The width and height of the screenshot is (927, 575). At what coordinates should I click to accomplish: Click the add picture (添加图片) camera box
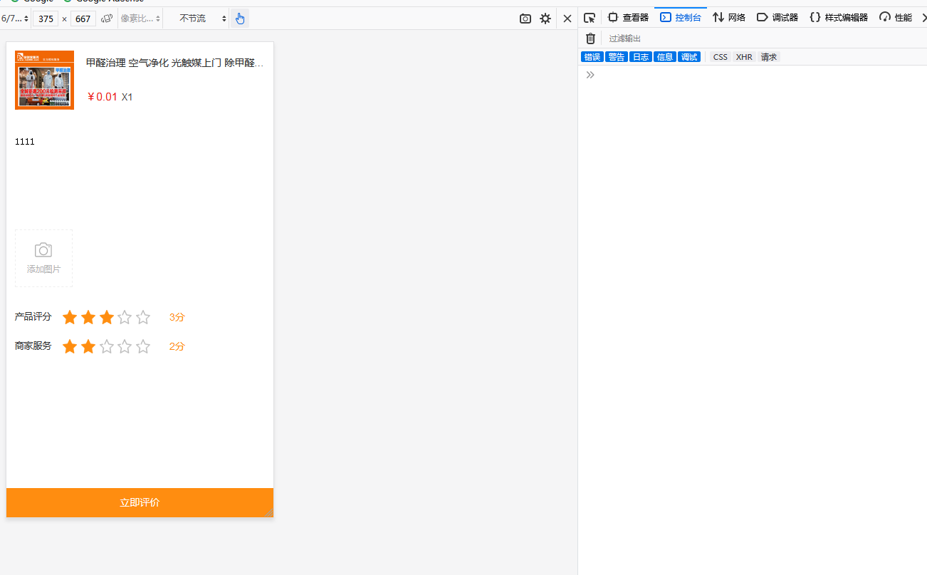(x=43, y=258)
